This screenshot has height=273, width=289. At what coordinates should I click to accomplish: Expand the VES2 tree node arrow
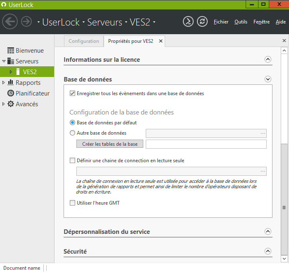point(11,72)
